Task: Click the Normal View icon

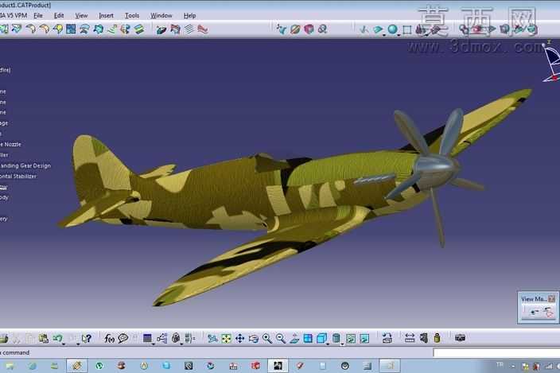Action: [294, 338]
